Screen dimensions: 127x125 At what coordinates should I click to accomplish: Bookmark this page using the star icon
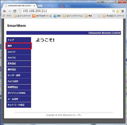(118, 11)
